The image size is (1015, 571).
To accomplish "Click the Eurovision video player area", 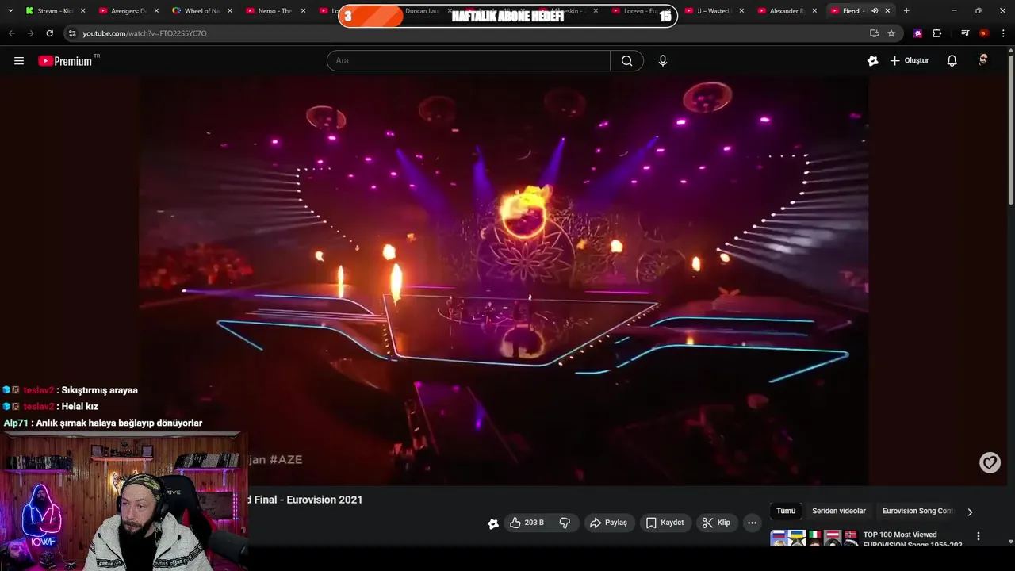I will 504,281.
